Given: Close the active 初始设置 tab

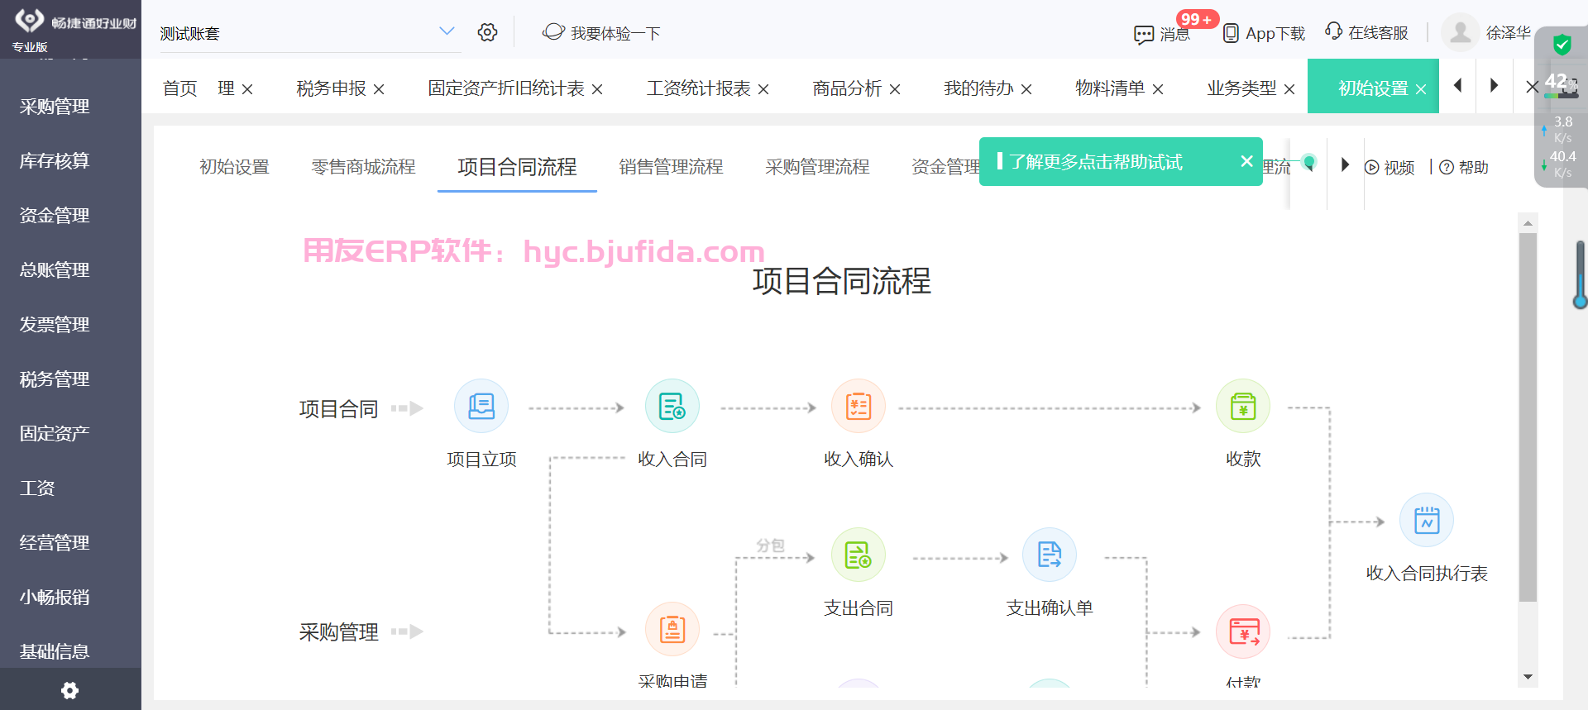Looking at the screenshot, I should pyautogui.click(x=1421, y=89).
